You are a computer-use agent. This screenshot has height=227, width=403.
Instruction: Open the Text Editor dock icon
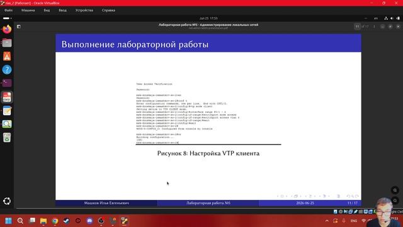(x=7, y=111)
